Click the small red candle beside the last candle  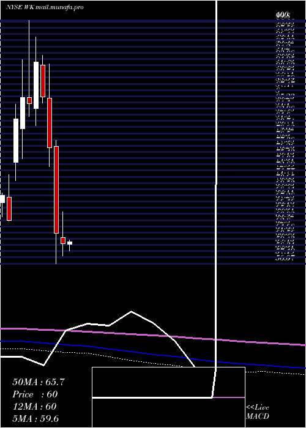63,240
